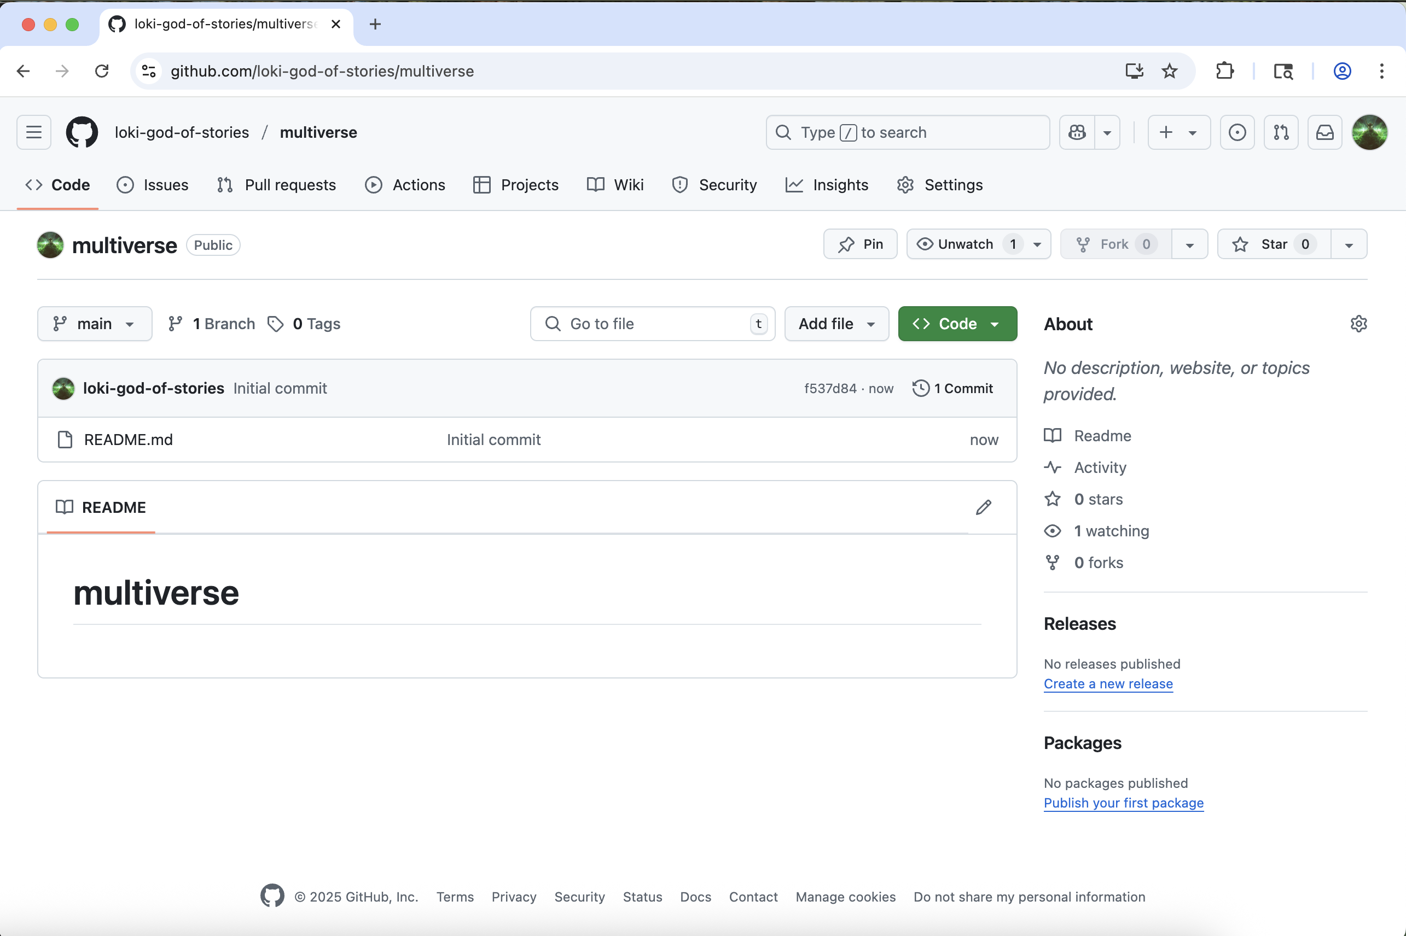Open the README.md file

coord(129,440)
